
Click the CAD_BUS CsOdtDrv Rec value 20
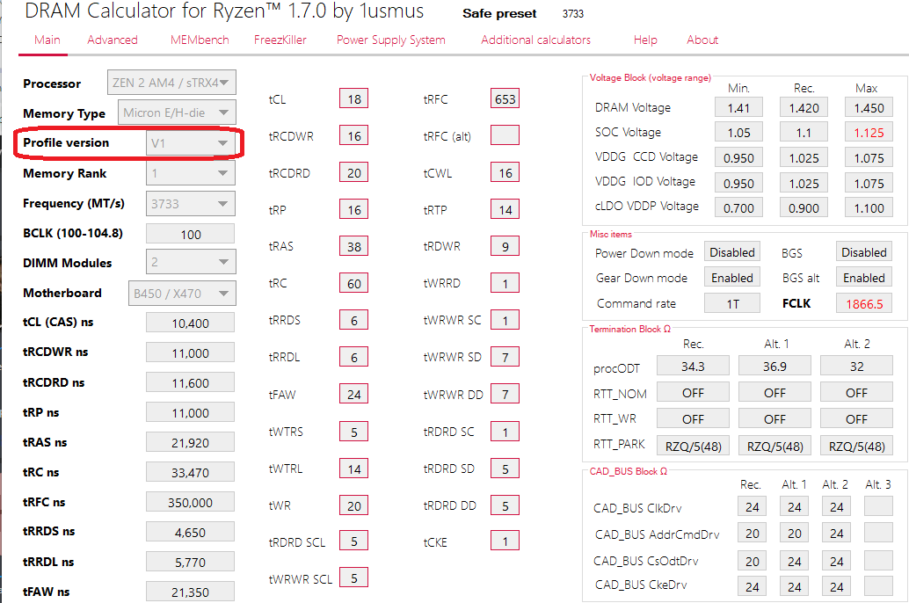[x=752, y=561]
